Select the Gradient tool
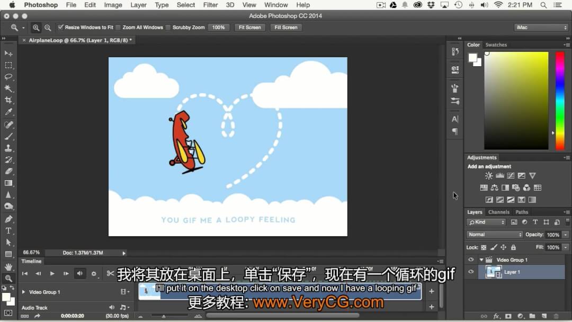Viewport: 572px width, 322px height. [8, 183]
